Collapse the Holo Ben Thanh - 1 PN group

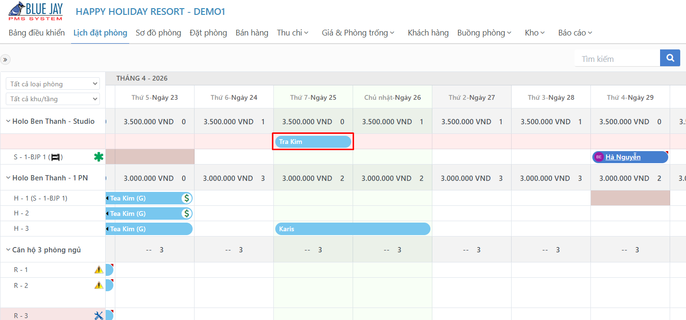click(x=8, y=178)
